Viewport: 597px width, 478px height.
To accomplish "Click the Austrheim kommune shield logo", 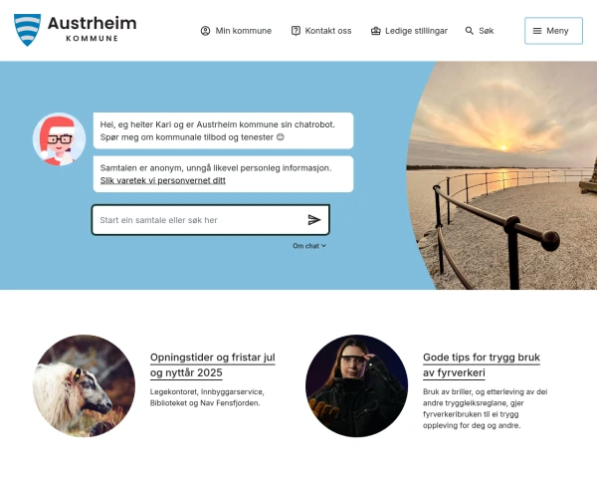I will pyautogui.click(x=27, y=30).
